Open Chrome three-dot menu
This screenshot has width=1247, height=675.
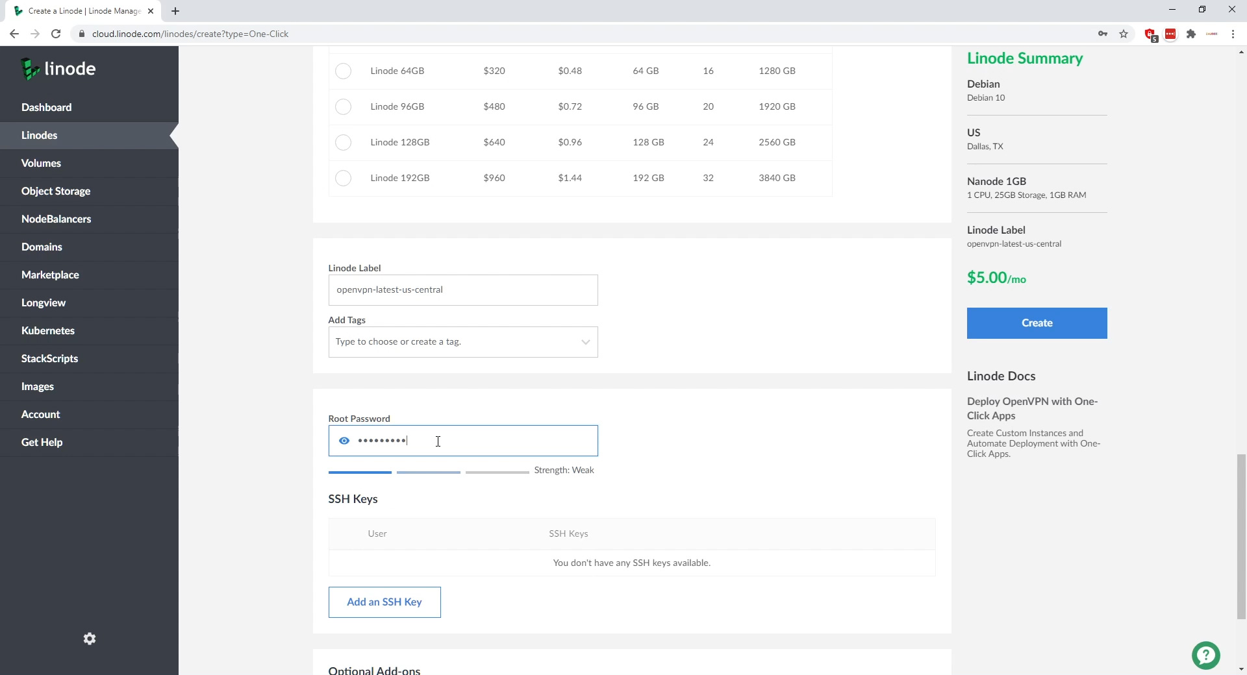(1233, 34)
